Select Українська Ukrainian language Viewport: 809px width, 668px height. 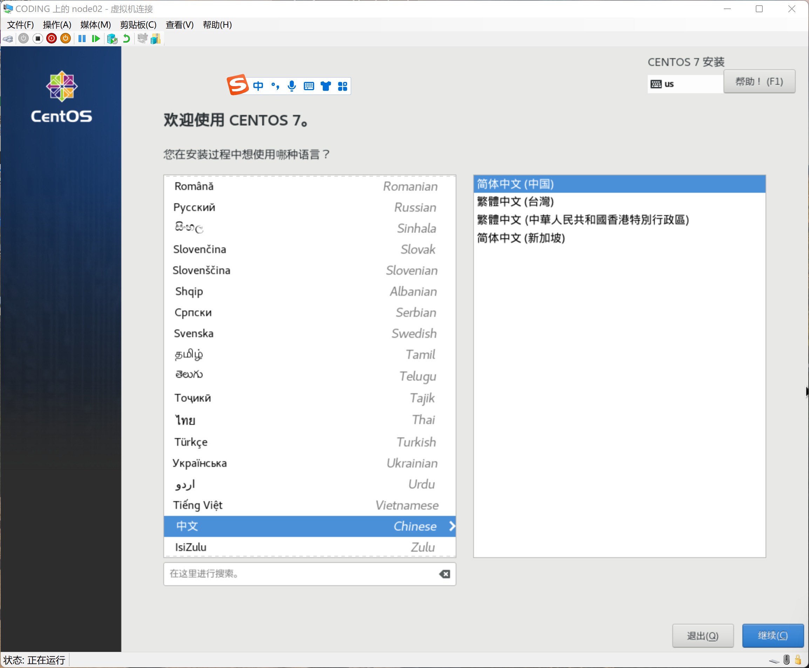310,463
